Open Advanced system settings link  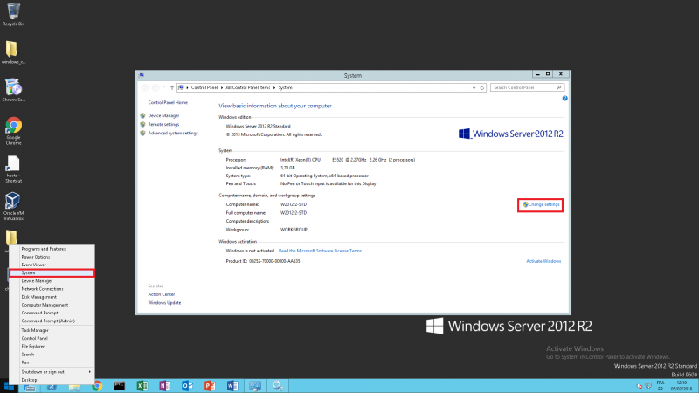pos(173,134)
